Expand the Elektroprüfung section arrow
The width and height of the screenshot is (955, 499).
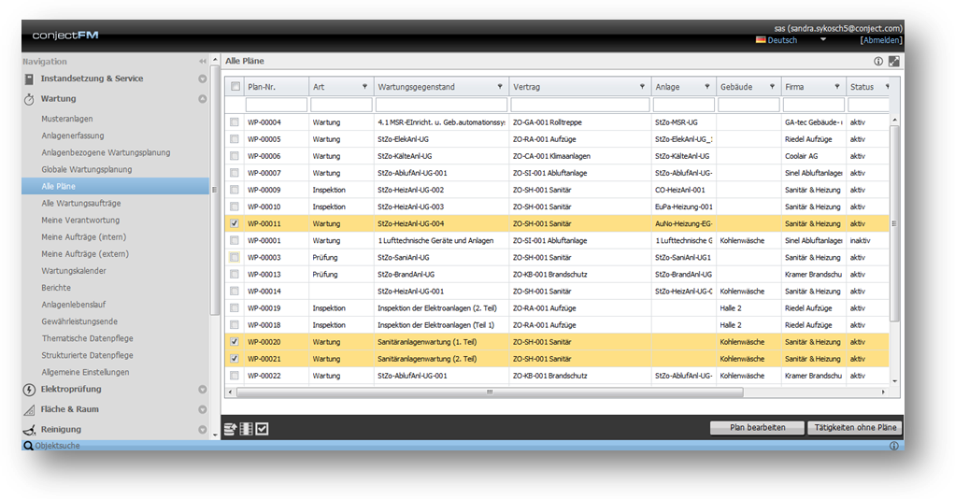click(202, 390)
